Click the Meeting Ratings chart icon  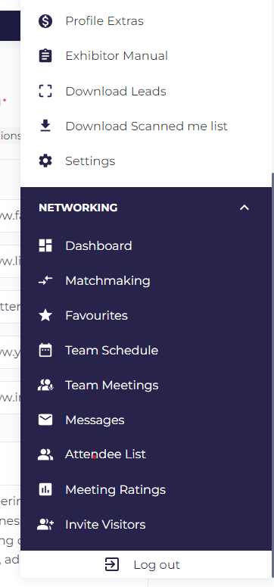point(45,489)
